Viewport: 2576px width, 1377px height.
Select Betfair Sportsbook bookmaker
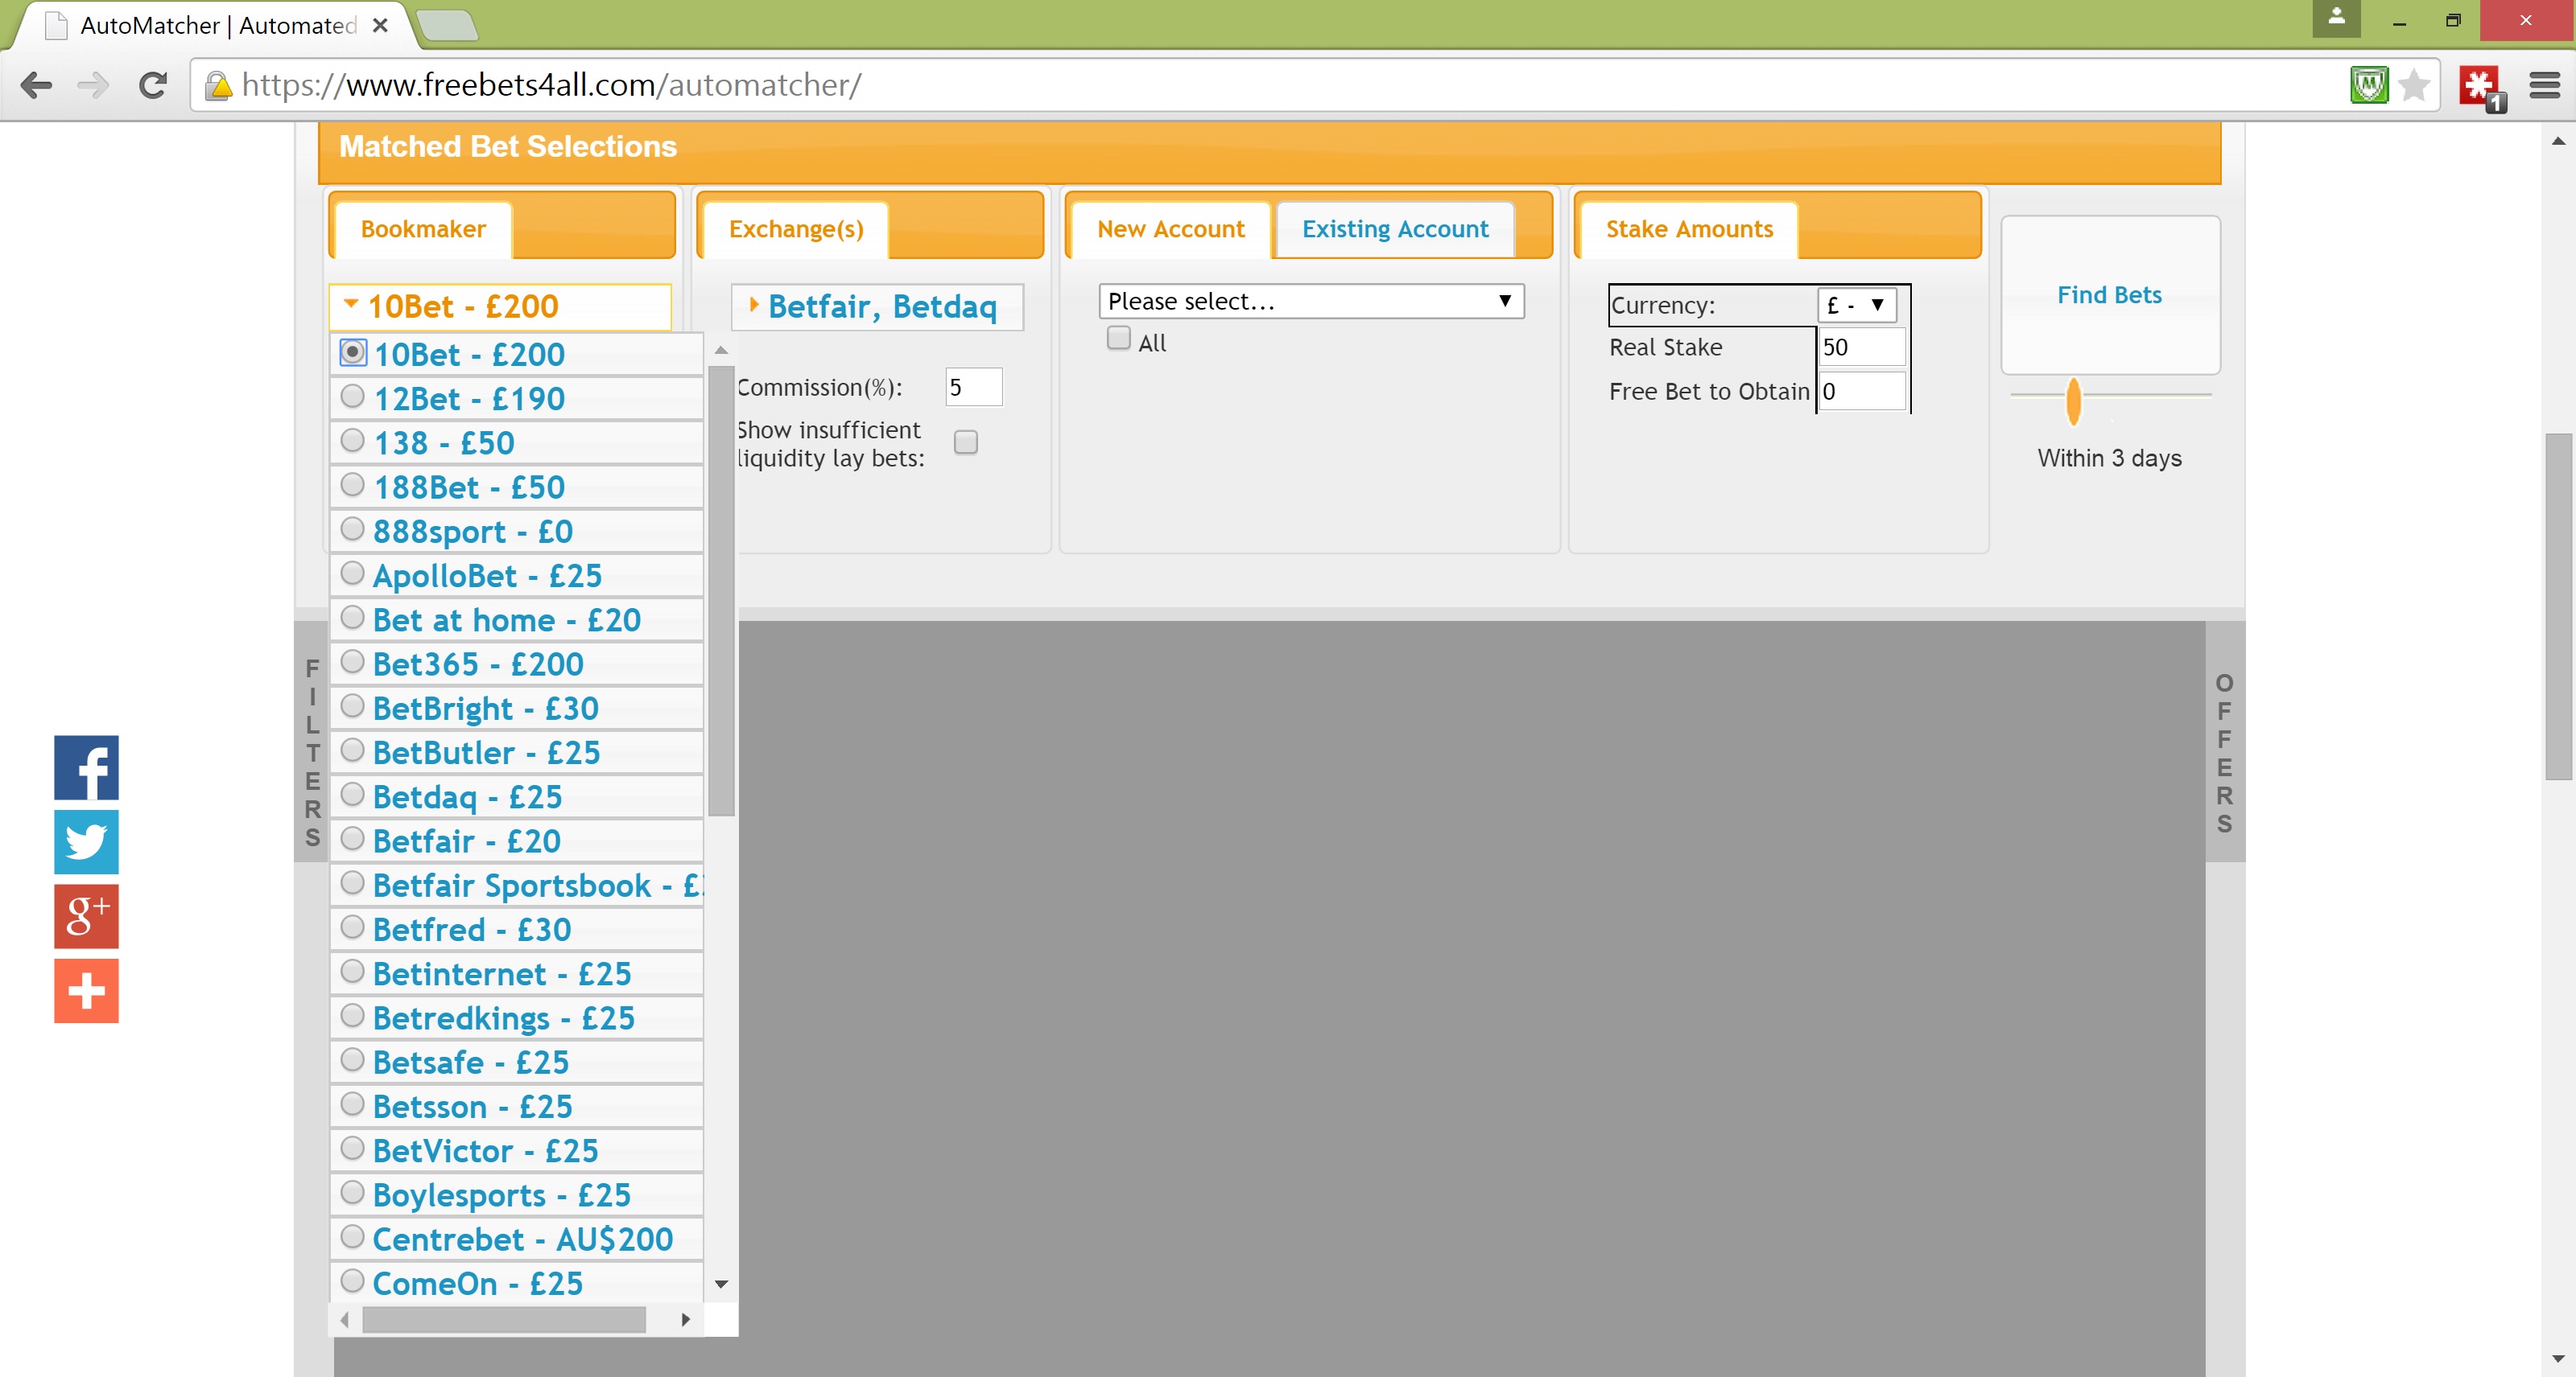tap(516, 886)
